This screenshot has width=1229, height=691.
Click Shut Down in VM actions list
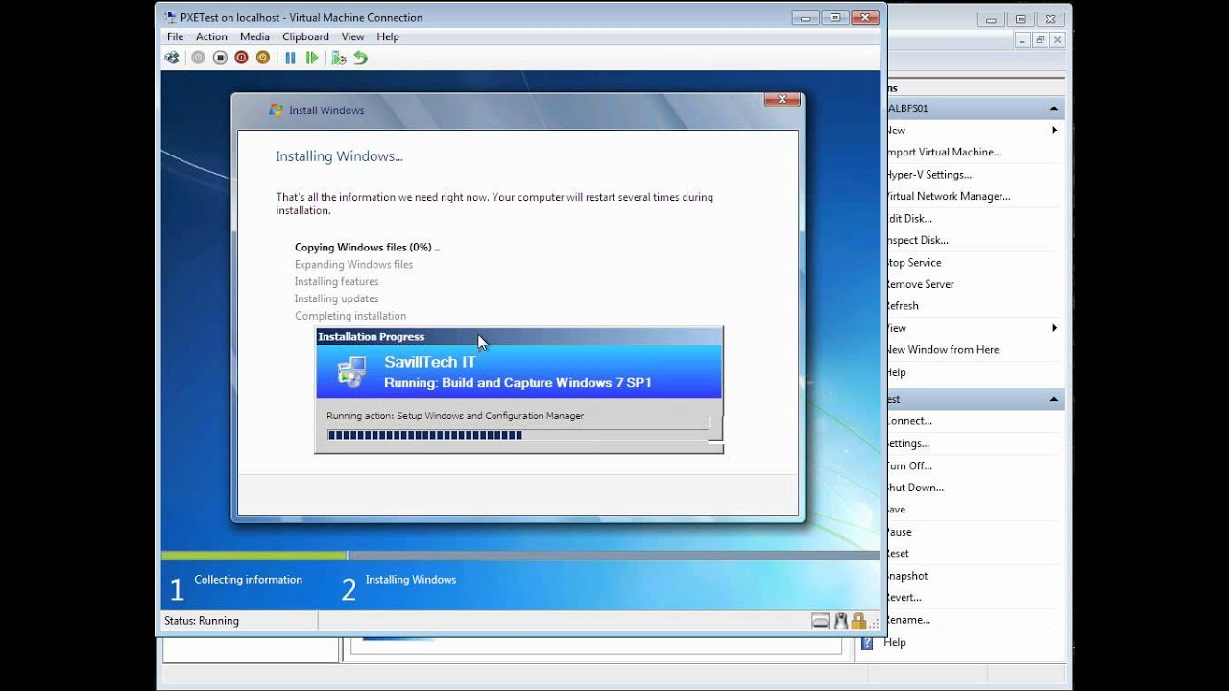(915, 488)
